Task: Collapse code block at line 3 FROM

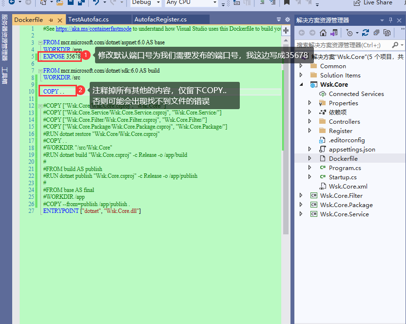Action: click(40, 42)
